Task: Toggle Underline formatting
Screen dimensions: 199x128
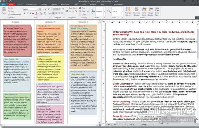Action: point(30,13)
